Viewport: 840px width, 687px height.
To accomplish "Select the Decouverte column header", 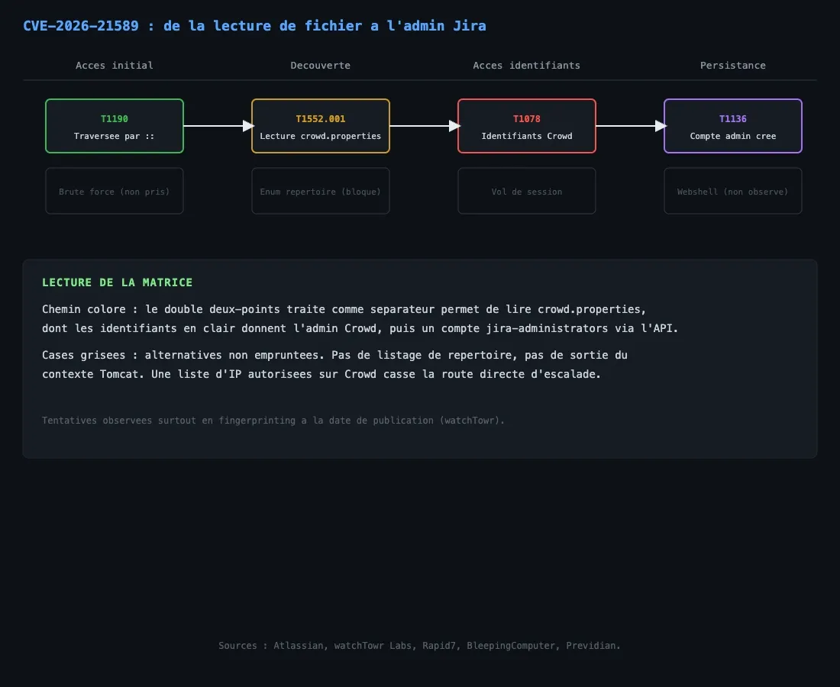I will (321, 66).
